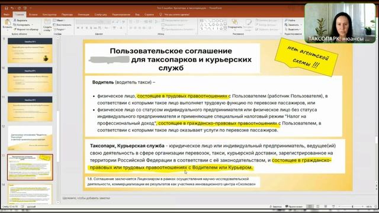Image resolution: width=379 pixels, height=213 pixels.
Task: Select the slide 12 thumbnail
Action: click(x=30, y=138)
